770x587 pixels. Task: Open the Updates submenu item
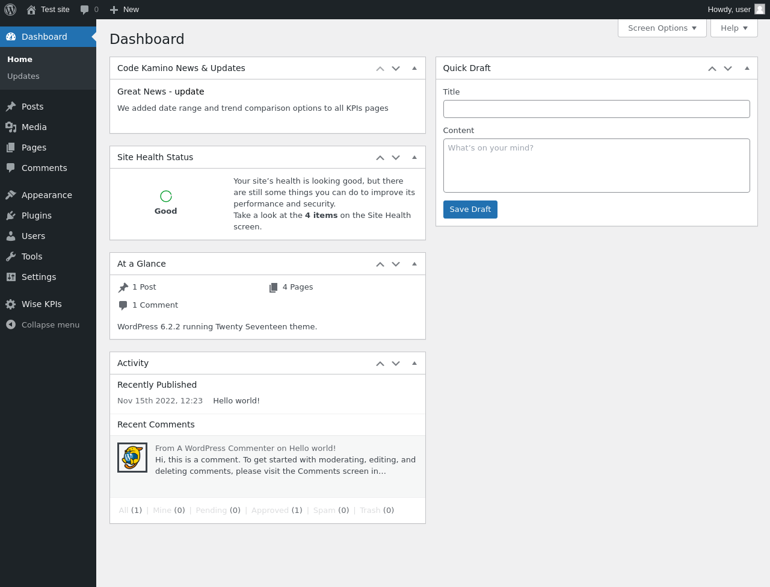pyautogui.click(x=23, y=76)
